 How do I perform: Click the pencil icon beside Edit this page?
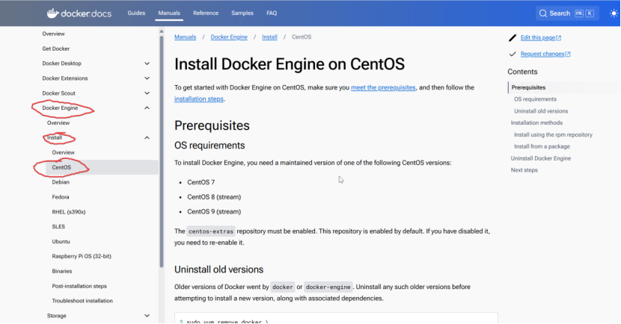(513, 37)
